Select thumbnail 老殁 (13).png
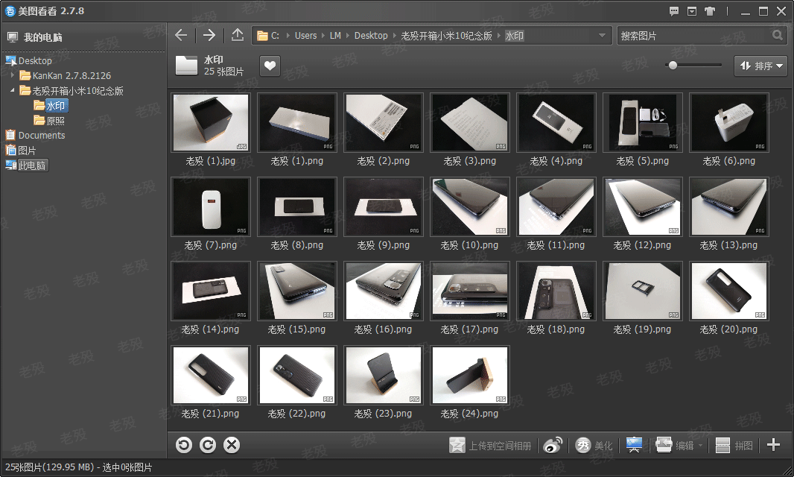 (728, 206)
